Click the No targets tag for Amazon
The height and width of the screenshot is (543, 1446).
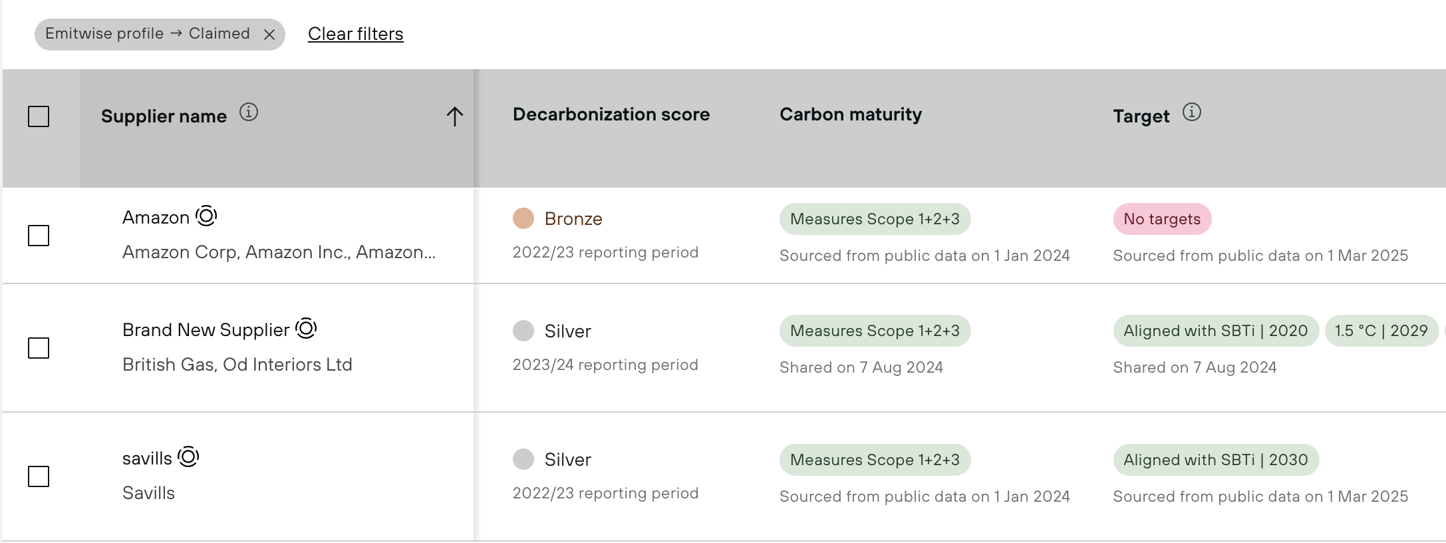click(1162, 219)
